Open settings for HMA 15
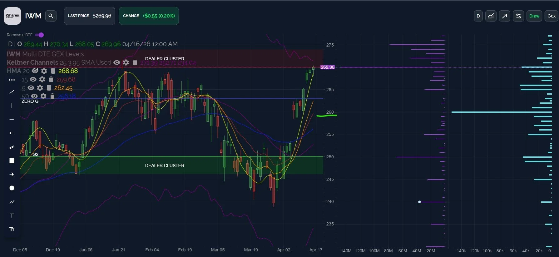559x257 pixels. tap(42, 79)
